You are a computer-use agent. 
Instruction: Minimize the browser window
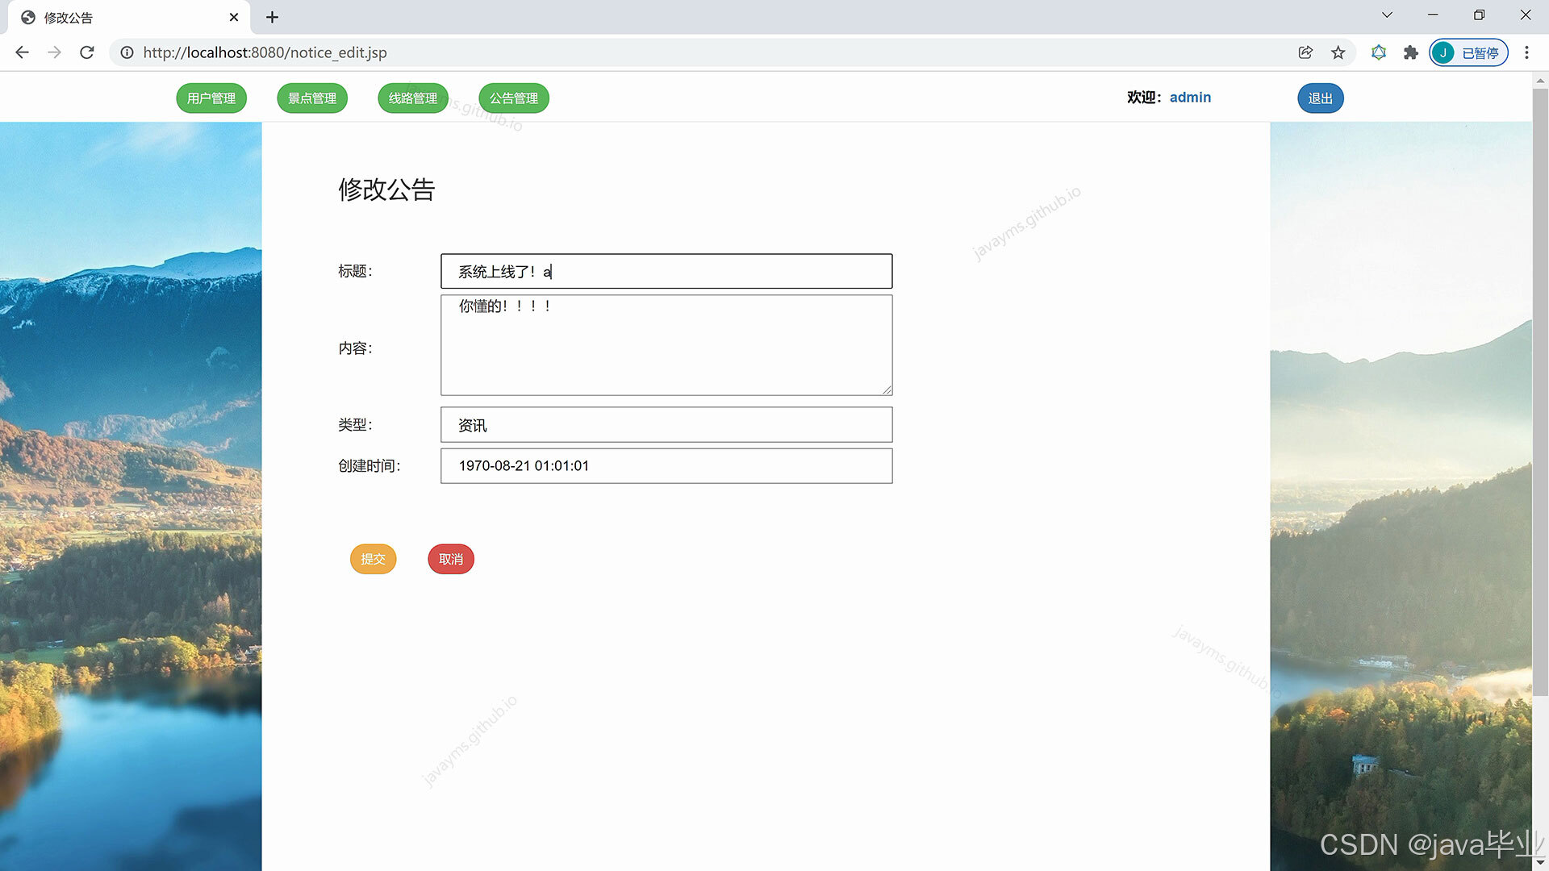pyautogui.click(x=1433, y=15)
